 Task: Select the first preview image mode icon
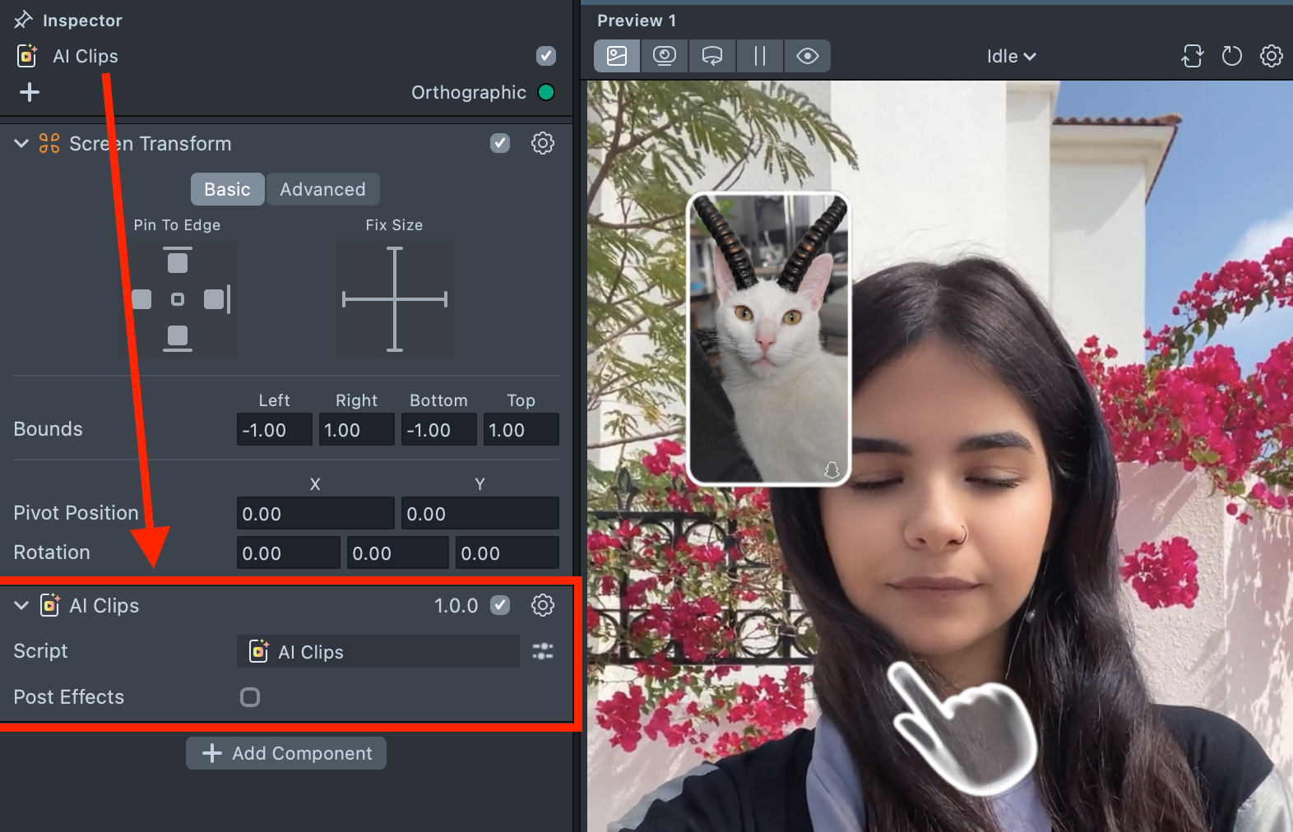[617, 56]
